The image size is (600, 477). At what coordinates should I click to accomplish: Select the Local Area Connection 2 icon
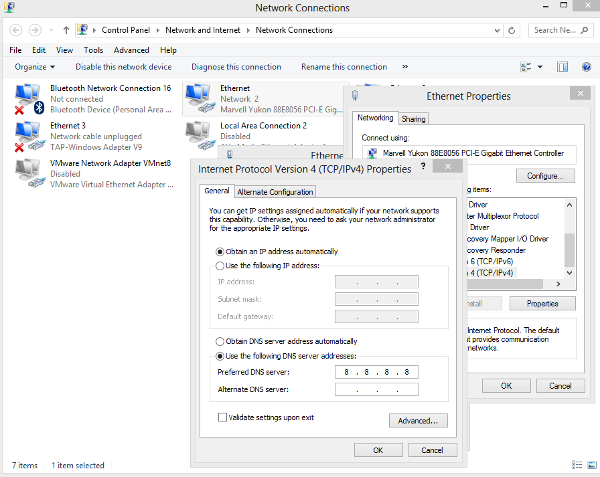200,136
